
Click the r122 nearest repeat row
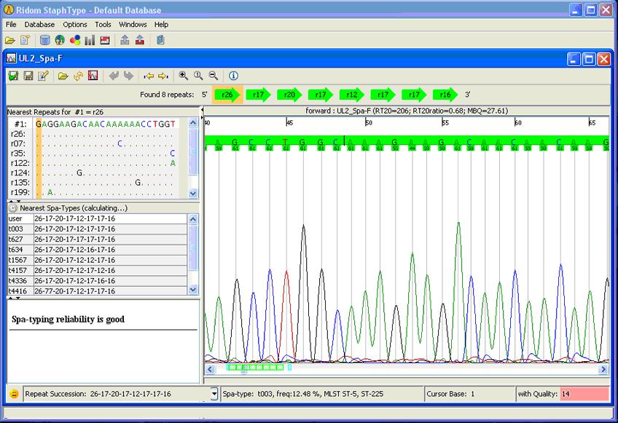point(93,163)
